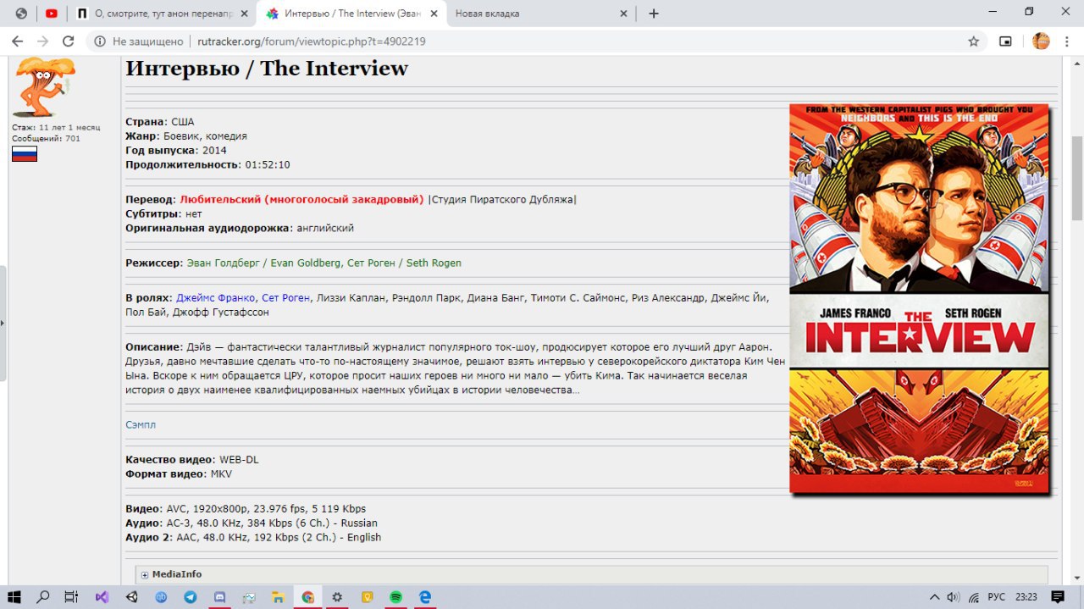
Task: Open the Windows Start menu
Action: [x=14, y=597]
